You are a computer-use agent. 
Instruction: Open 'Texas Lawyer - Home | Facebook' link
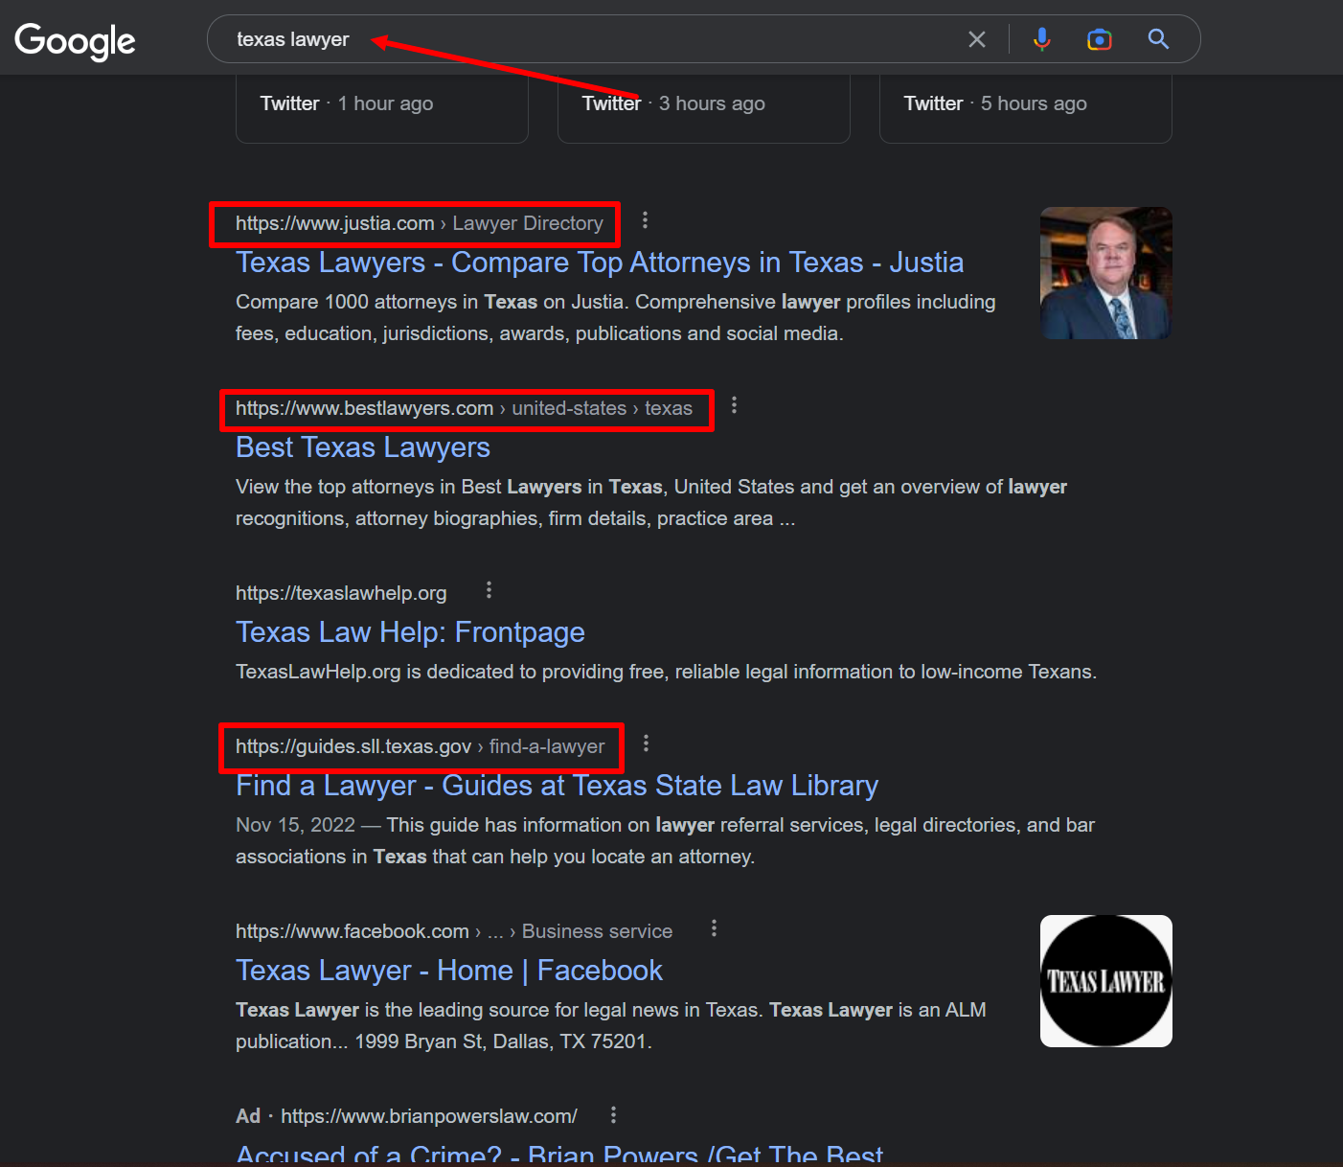(x=449, y=971)
